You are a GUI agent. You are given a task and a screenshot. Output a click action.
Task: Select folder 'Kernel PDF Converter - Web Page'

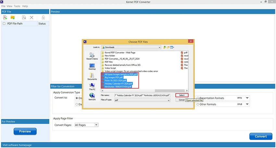click(120, 53)
